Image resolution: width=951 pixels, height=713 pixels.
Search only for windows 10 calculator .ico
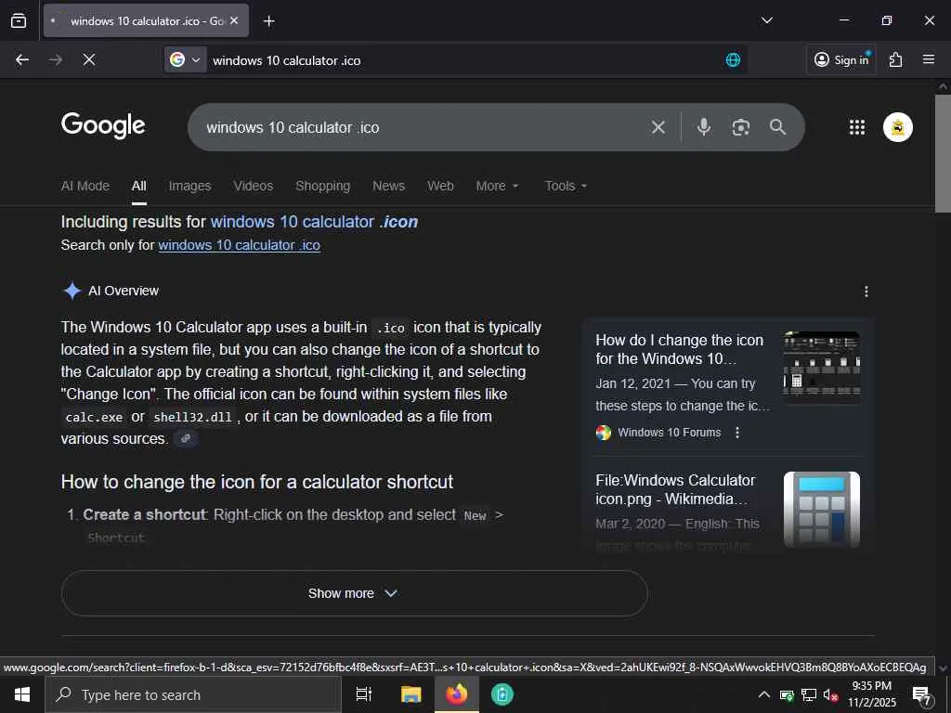(239, 245)
